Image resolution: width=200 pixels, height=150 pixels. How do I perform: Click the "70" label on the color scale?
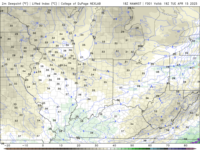[x=168, y=145]
